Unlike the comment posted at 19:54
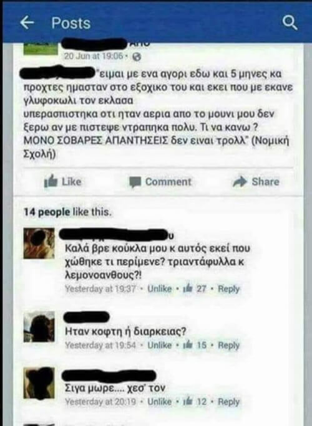 [x=160, y=345]
